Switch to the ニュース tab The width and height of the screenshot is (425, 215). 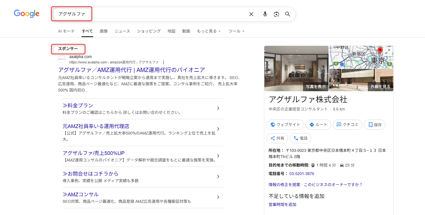(122, 31)
